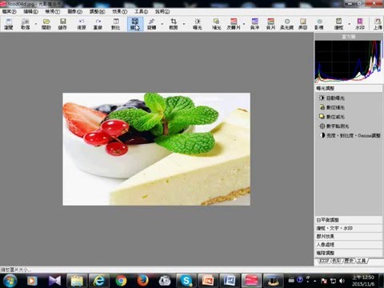Click the 對比 (Compare) toolbar icon
Screen dimensions: 384x288
point(116,24)
